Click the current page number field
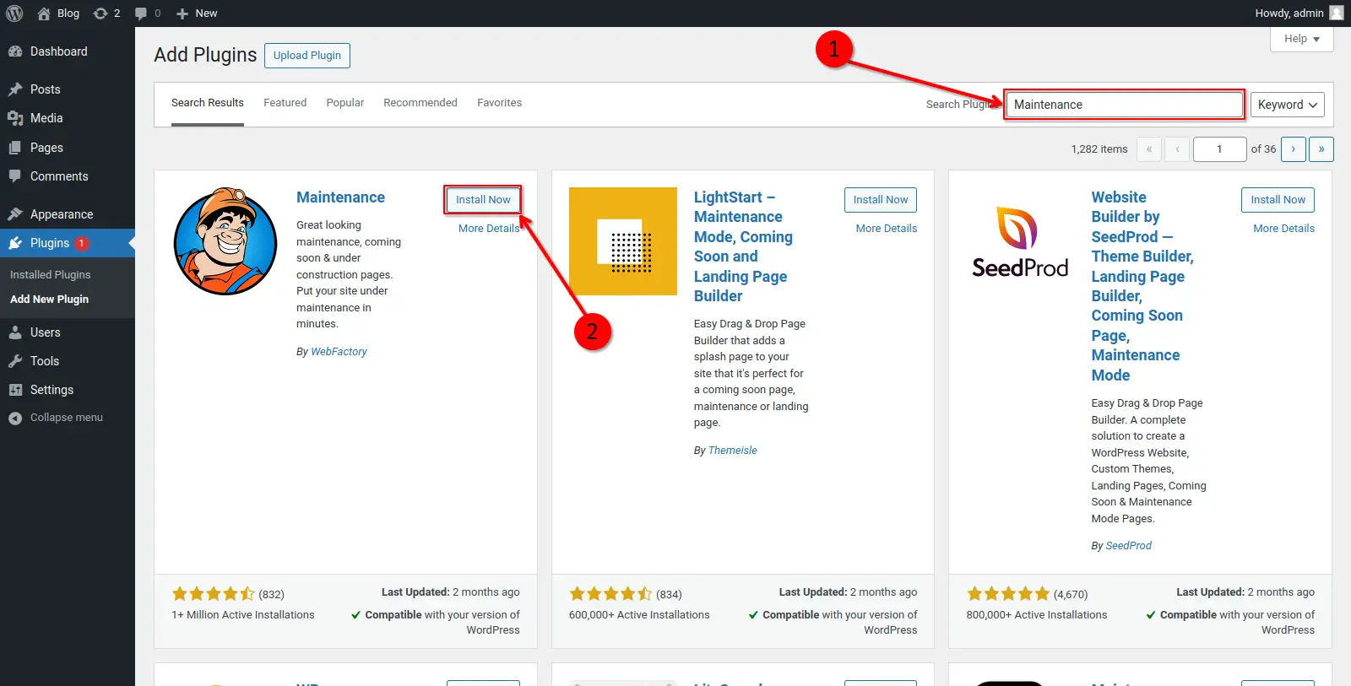 [1219, 149]
